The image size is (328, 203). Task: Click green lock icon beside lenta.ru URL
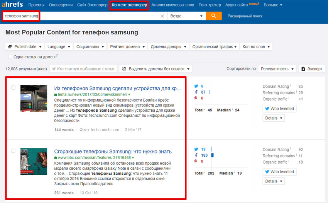point(56,95)
